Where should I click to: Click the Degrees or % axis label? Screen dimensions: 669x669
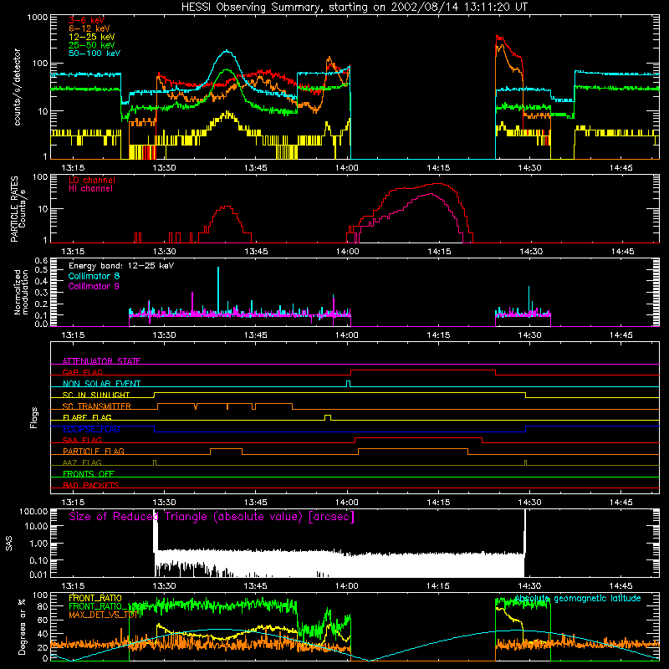coord(22,626)
